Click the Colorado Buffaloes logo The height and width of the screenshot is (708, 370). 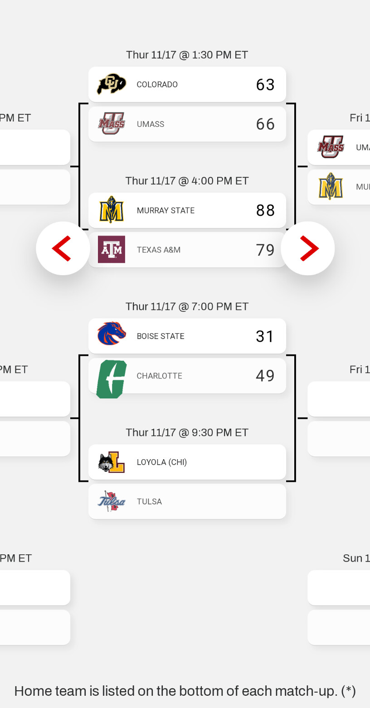(x=112, y=84)
